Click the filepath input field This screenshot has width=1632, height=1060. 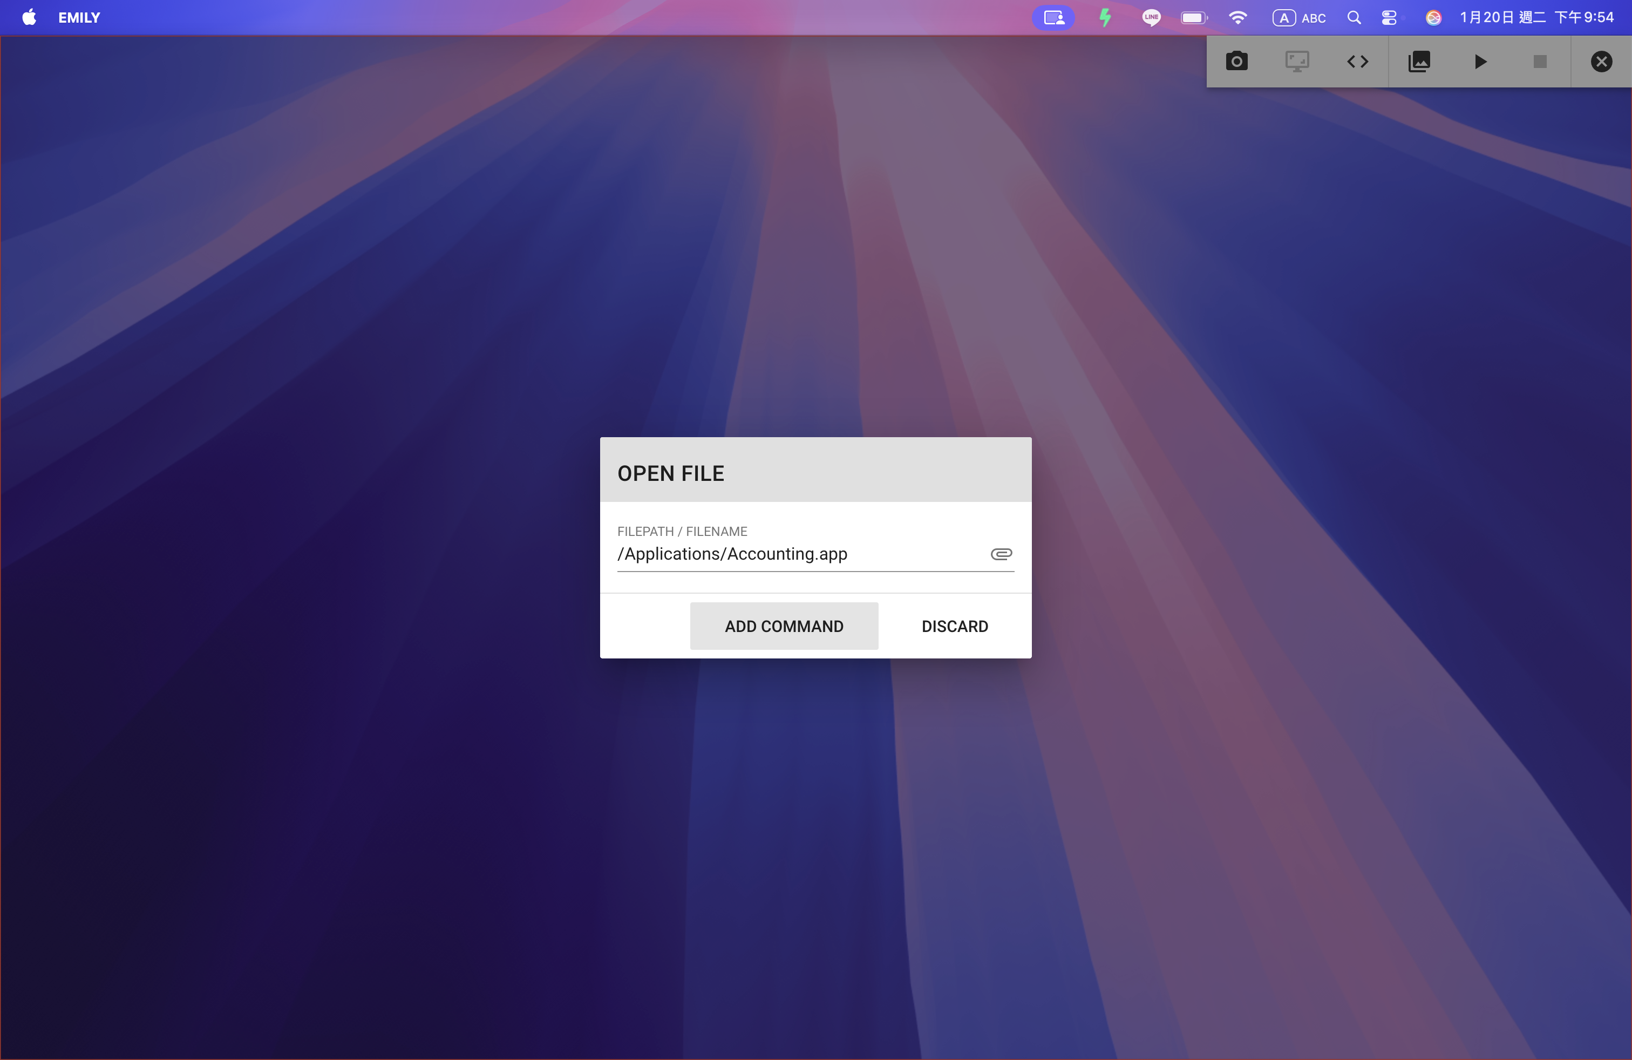[795, 554]
